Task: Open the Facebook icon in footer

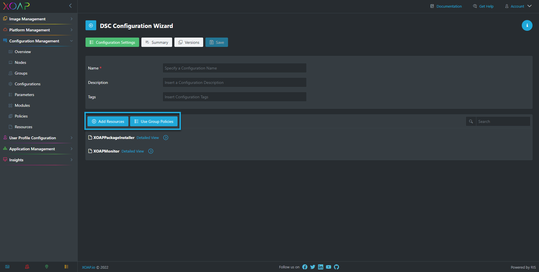Action: [x=305, y=267]
